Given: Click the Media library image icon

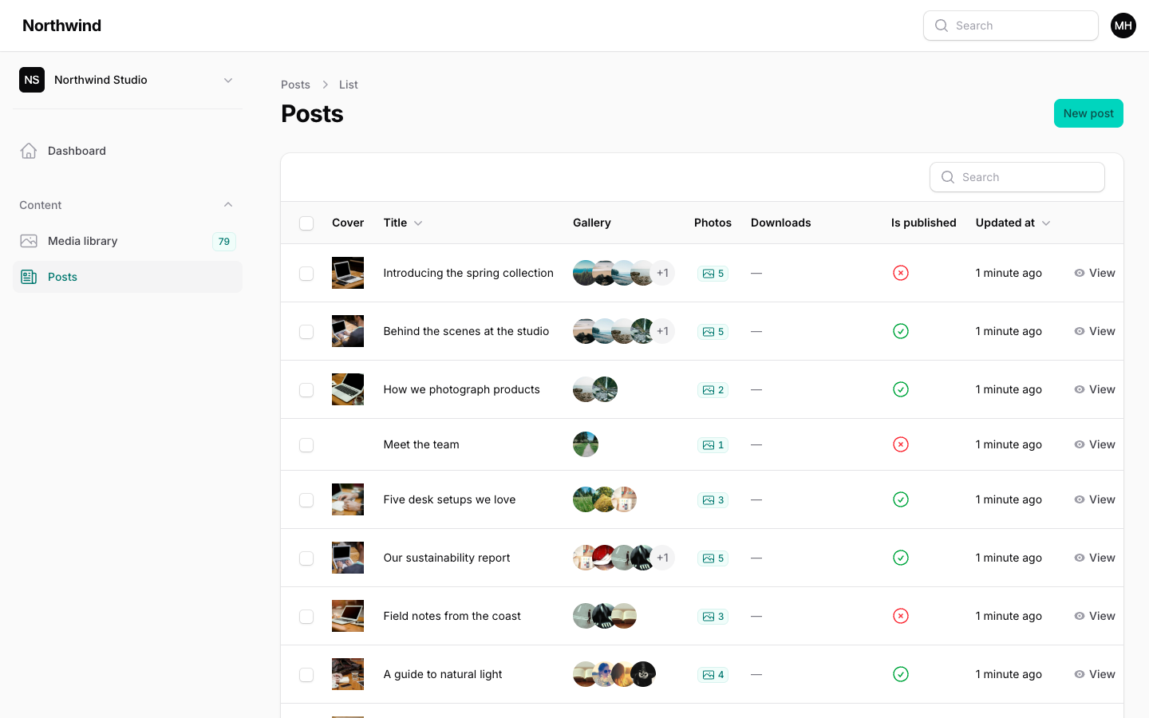Looking at the screenshot, I should click(29, 241).
